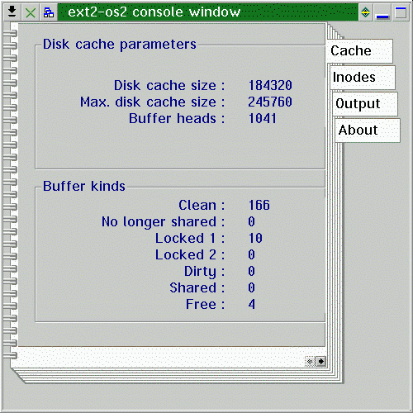The width and height of the screenshot is (413, 413).
Task: Click the diamond up-down arrow title bar icon
Action: click(x=365, y=12)
